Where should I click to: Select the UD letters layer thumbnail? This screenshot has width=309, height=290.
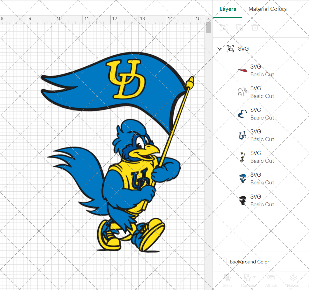click(243, 135)
